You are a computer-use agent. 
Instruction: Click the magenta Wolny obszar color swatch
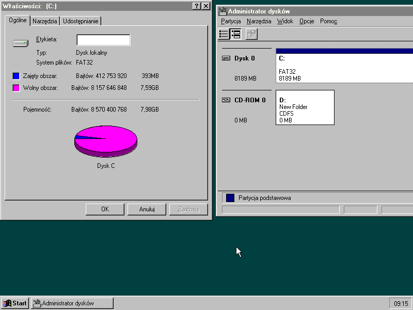point(16,88)
